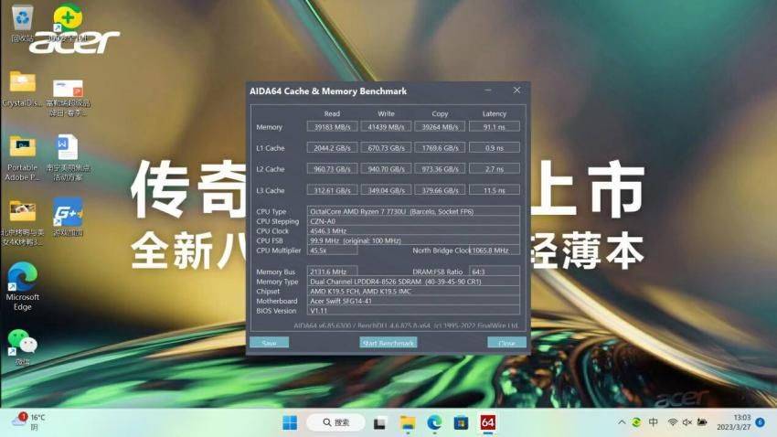Click the L2 Cache Write value 940.70 GB/s
This screenshot has height=437, width=777.
tap(386, 169)
